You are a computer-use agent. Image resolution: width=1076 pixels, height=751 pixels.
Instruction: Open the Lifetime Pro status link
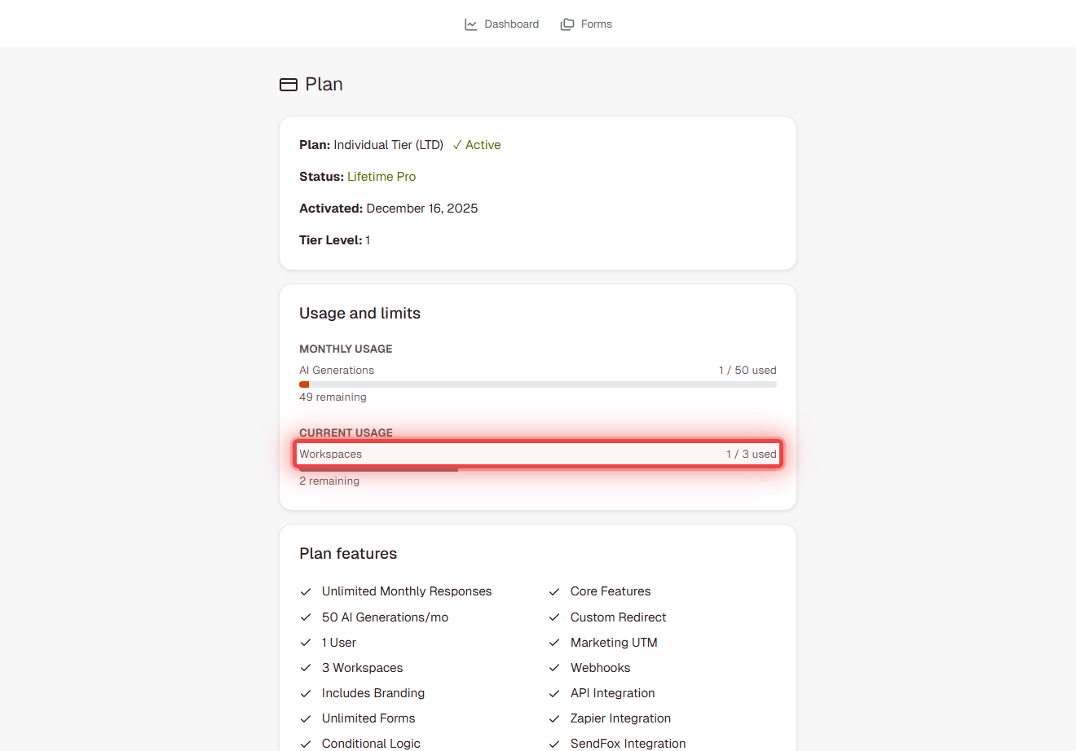pyautogui.click(x=381, y=176)
